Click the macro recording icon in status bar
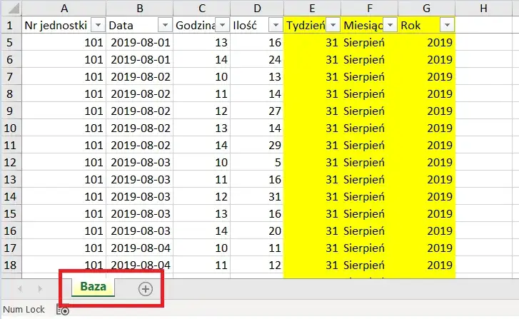Image resolution: width=519 pixels, height=319 pixels. (64, 310)
